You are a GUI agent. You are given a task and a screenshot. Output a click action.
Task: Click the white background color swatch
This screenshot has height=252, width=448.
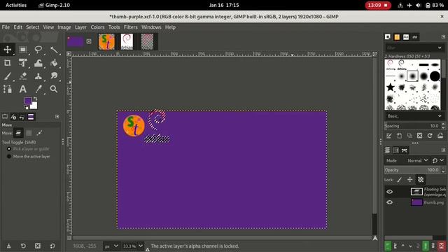coord(34,106)
